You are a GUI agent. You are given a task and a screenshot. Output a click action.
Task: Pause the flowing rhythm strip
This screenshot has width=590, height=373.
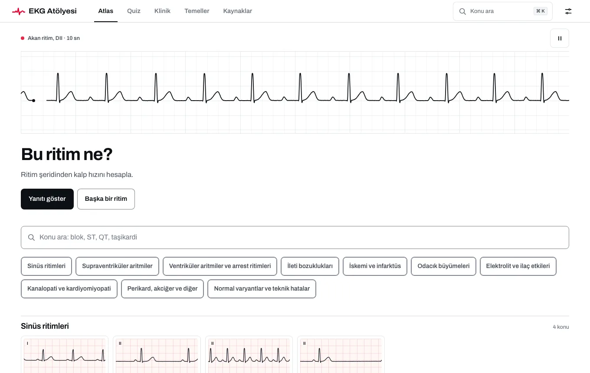click(x=560, y=38)
